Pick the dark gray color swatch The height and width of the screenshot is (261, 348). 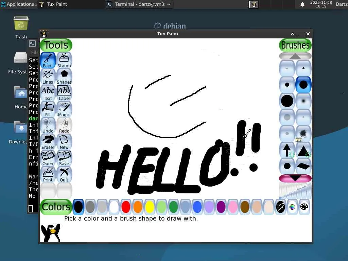90,207
